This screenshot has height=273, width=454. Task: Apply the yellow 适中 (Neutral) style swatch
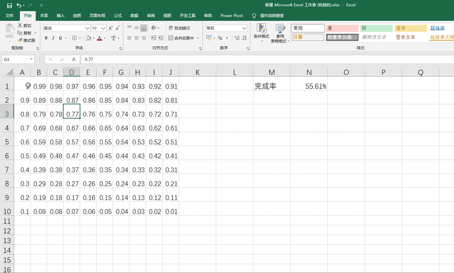411,28
